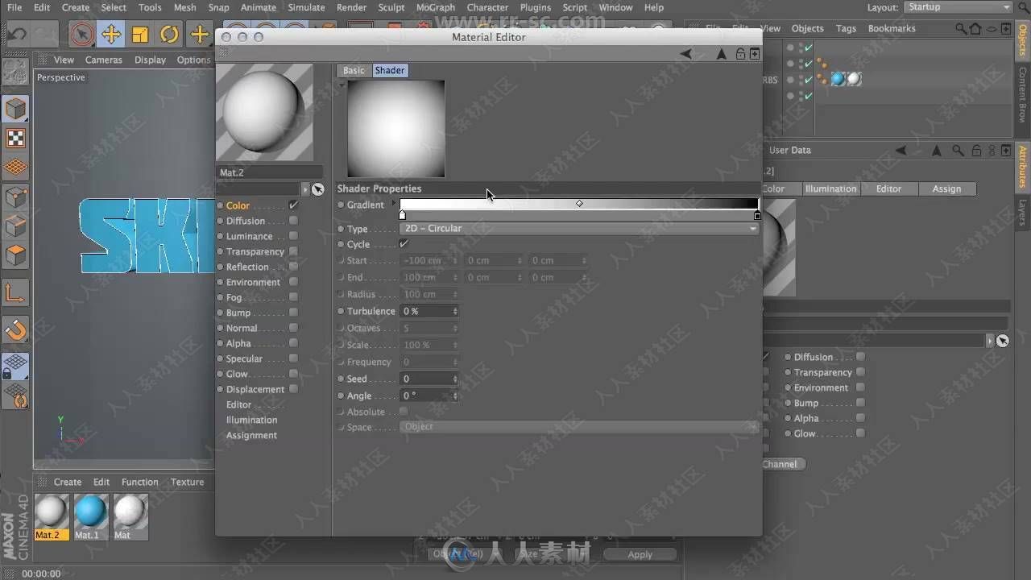This screenshot has width=1031, height=580.
Task: Open the gradient Type dropdown
Action: 579,229
